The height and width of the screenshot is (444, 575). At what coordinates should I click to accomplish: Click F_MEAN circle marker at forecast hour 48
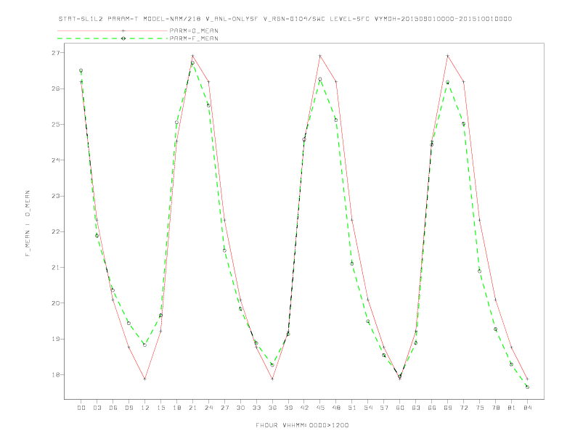click(336, 120)
